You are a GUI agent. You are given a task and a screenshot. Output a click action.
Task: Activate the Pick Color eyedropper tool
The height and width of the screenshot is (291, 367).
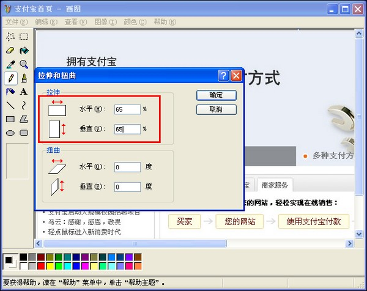pos(10,64)
